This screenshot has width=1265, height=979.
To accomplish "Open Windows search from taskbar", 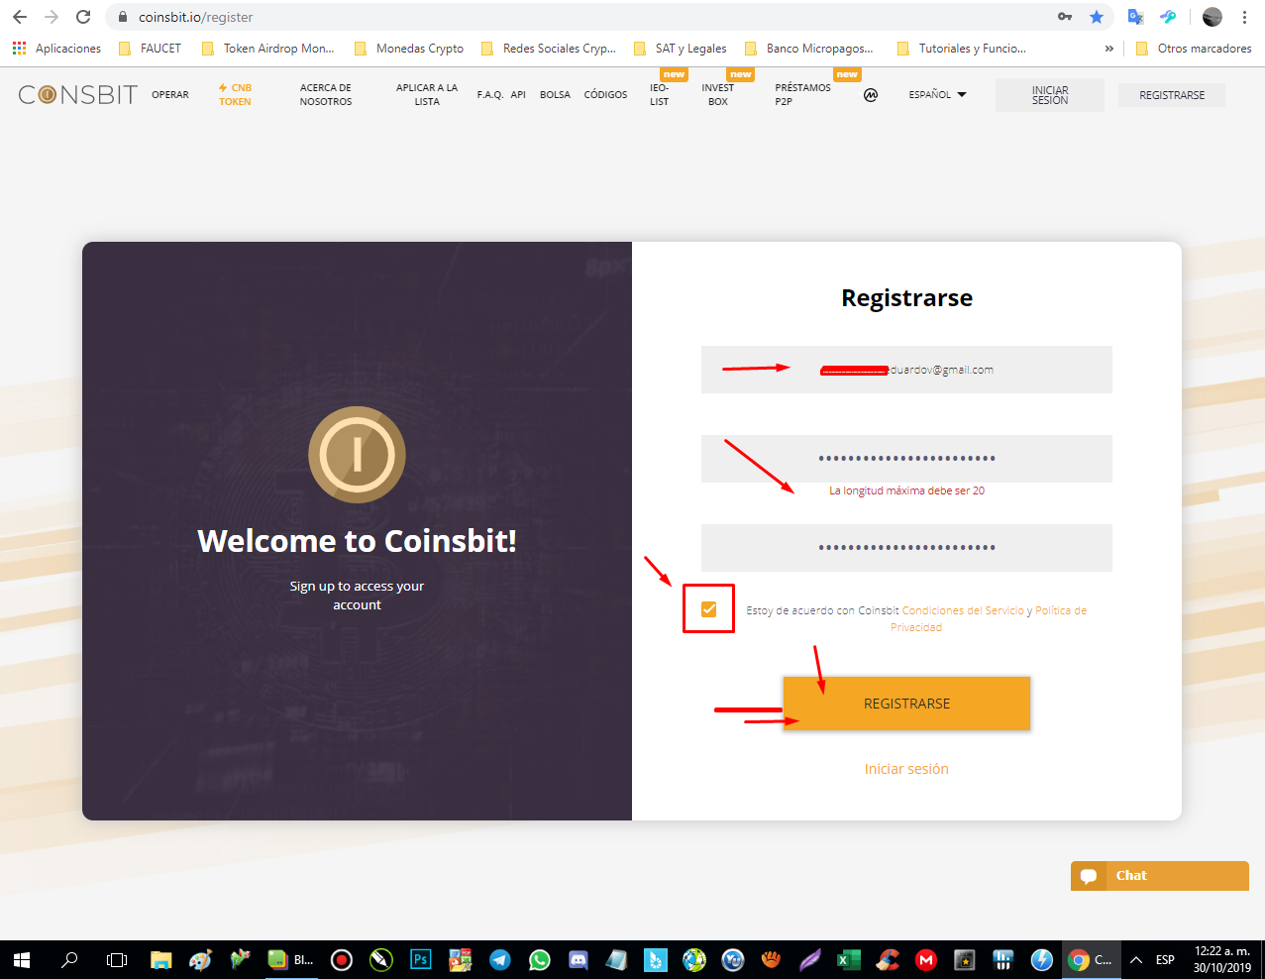I will point(69,959).
